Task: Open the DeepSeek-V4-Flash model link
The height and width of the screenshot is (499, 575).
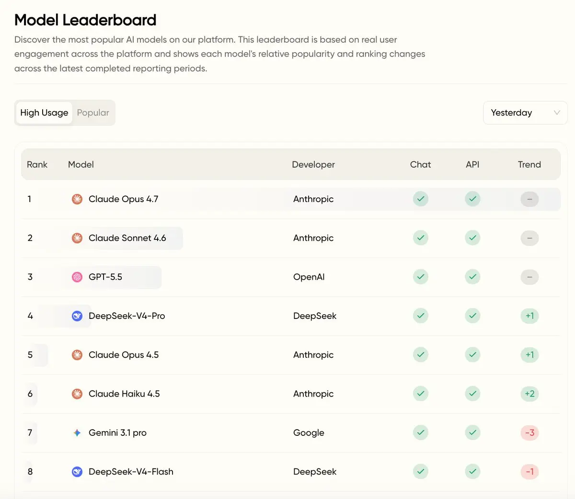Action: click(131, 472)
